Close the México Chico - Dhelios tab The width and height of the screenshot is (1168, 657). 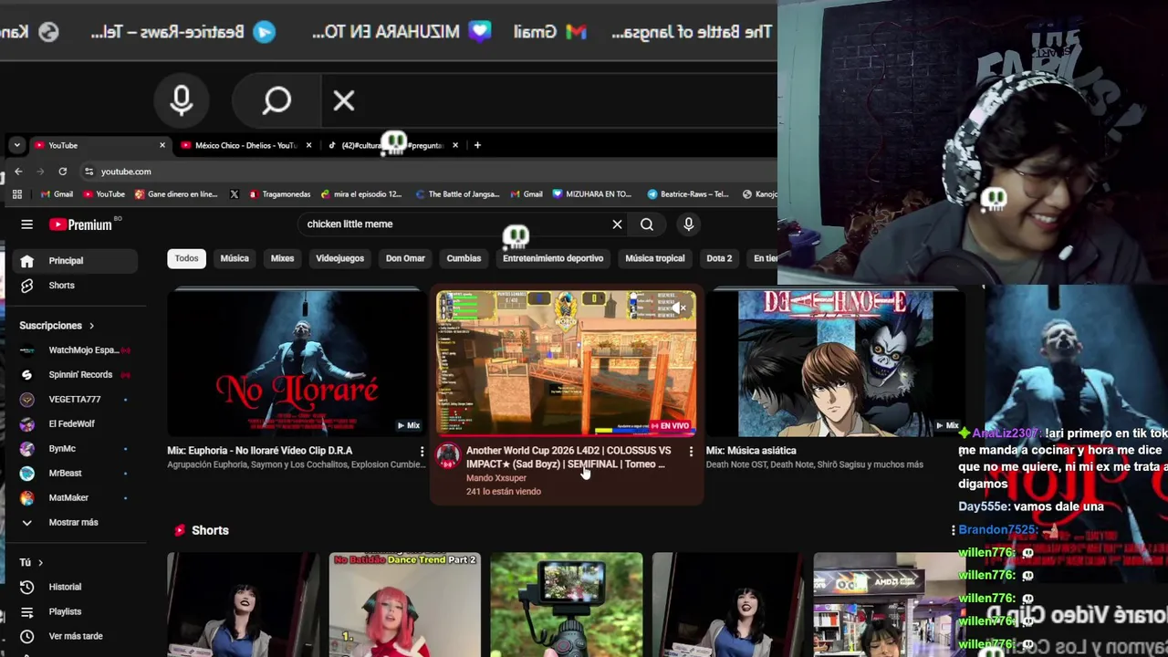click(x=308, y=145)
